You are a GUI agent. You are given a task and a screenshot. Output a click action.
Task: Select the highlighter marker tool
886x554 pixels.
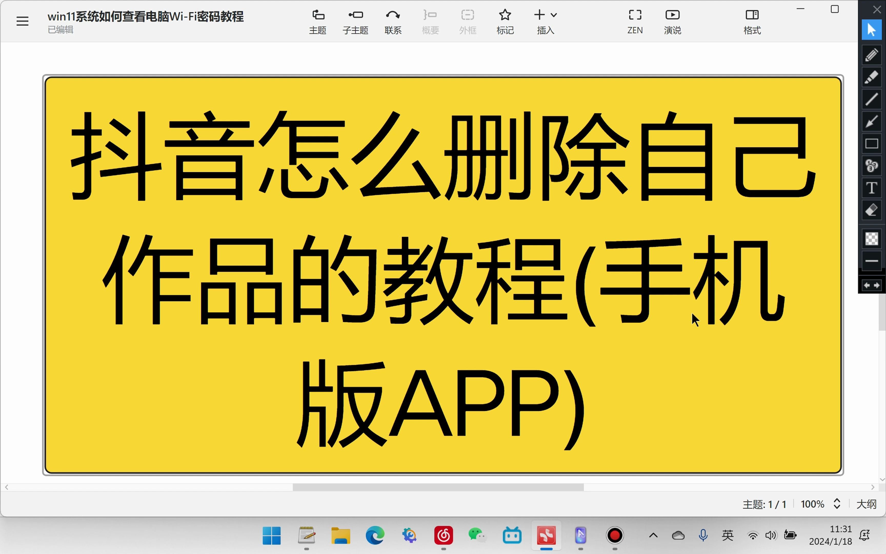(x=872, y=77)
